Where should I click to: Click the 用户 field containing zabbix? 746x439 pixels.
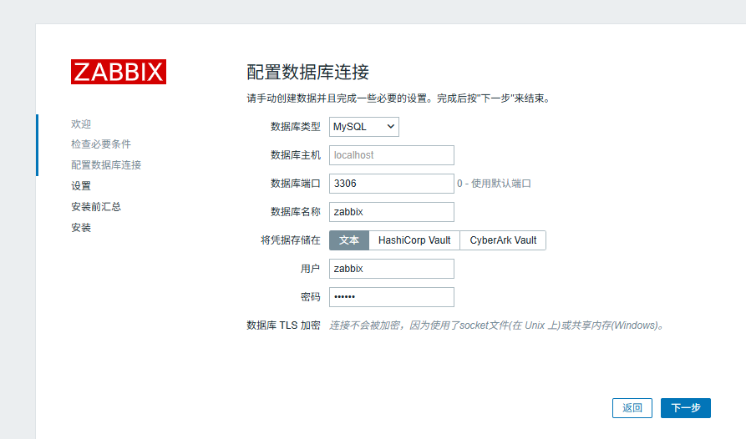pyautogui.click(x=392, y=269)
